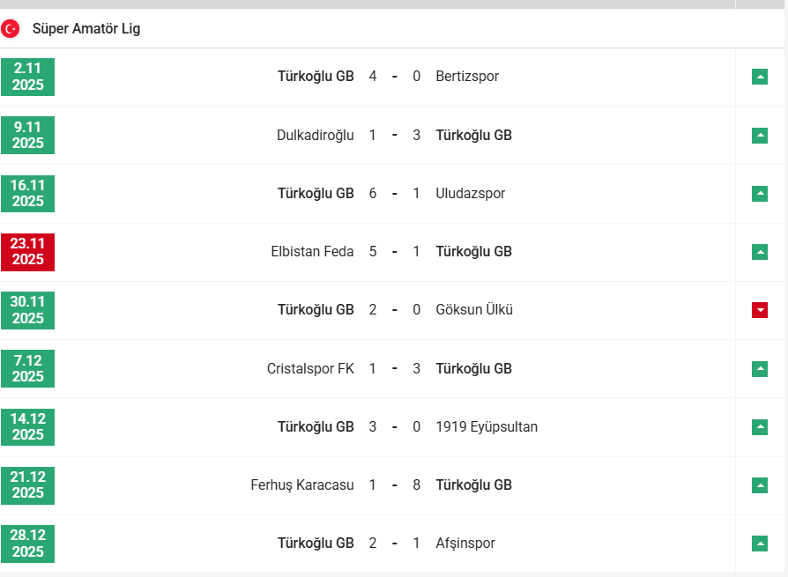788x577 pixels.
Task: Expand the 1919 Eyüpsultan match row
Action: pos(760,427)
